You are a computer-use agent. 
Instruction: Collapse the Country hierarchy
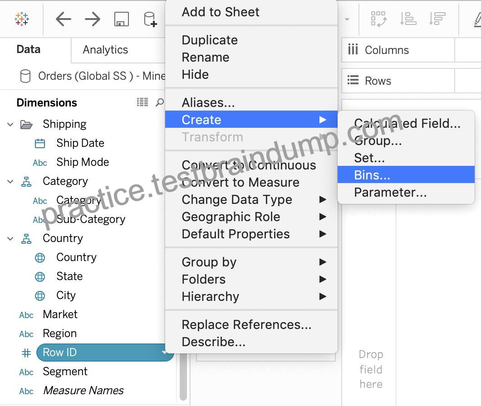coord(10,238)
